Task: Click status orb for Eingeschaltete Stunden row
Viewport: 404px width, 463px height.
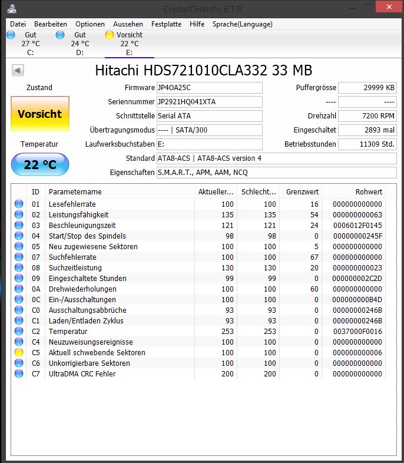Action: (x=19, y=279)
